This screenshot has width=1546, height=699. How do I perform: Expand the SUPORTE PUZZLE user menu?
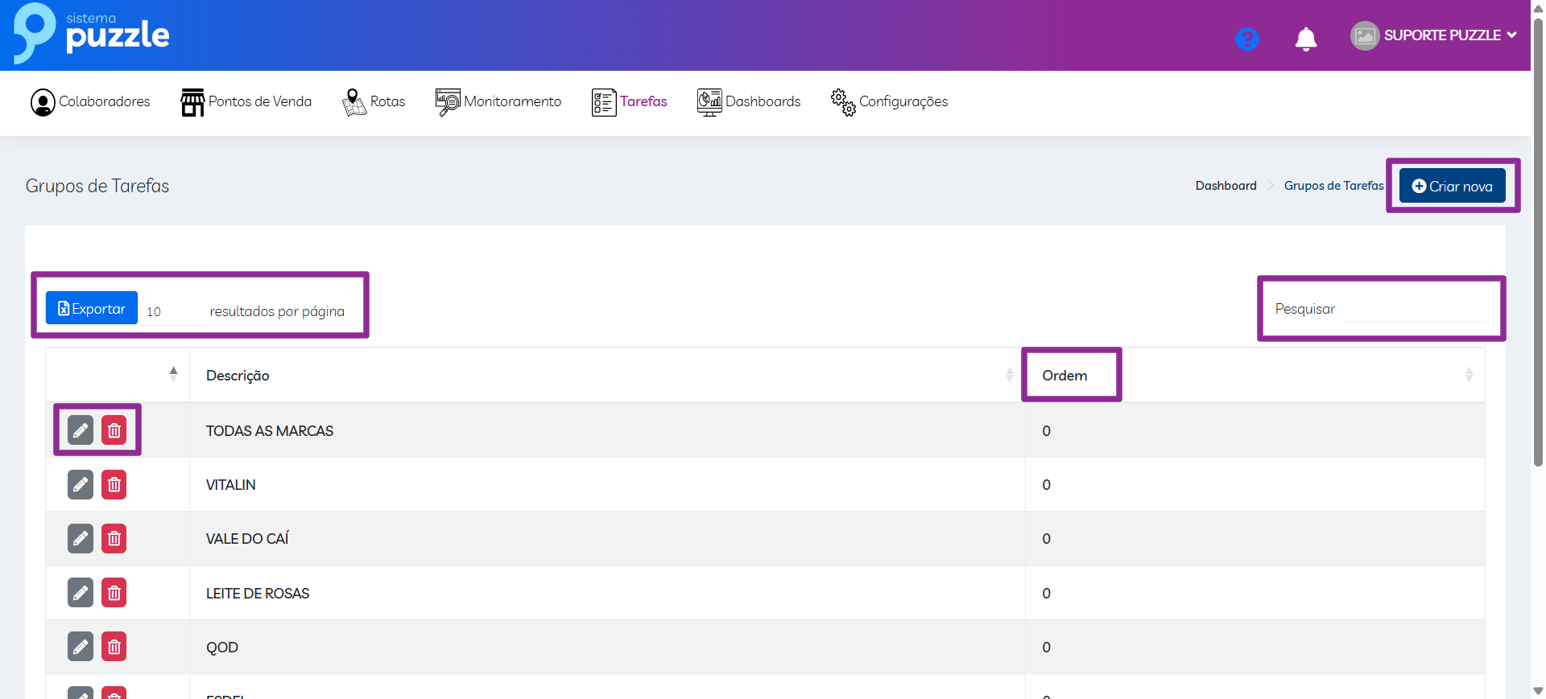[1433, 35]
